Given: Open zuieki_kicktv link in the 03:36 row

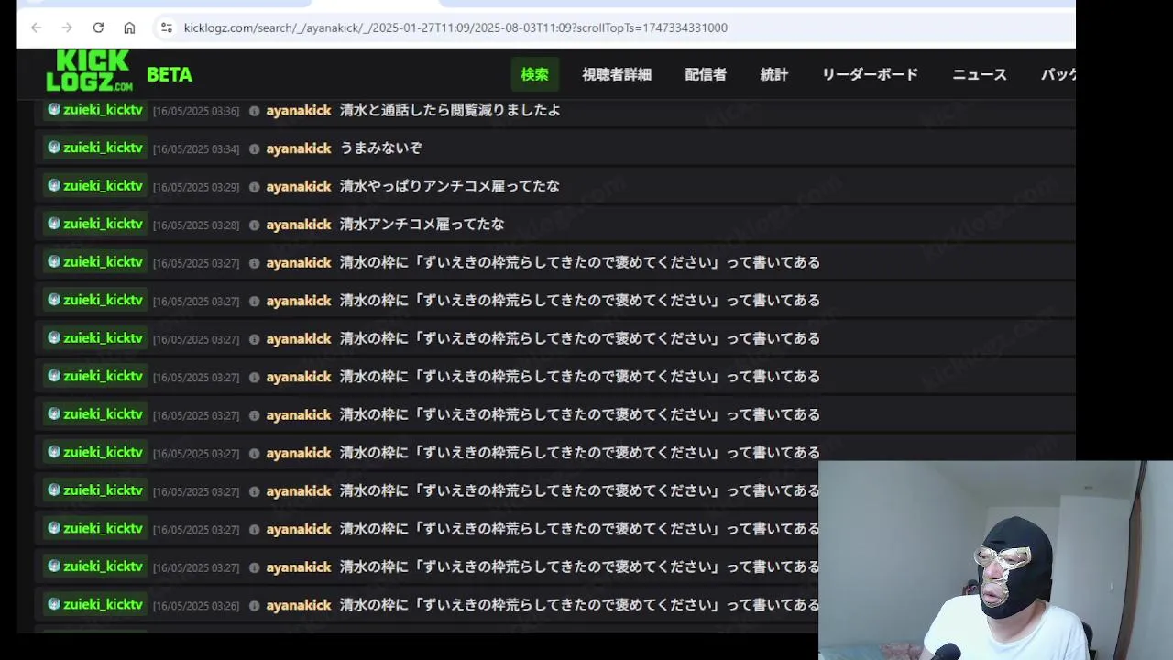Looking at the screenshot, I should pos(103,110).
